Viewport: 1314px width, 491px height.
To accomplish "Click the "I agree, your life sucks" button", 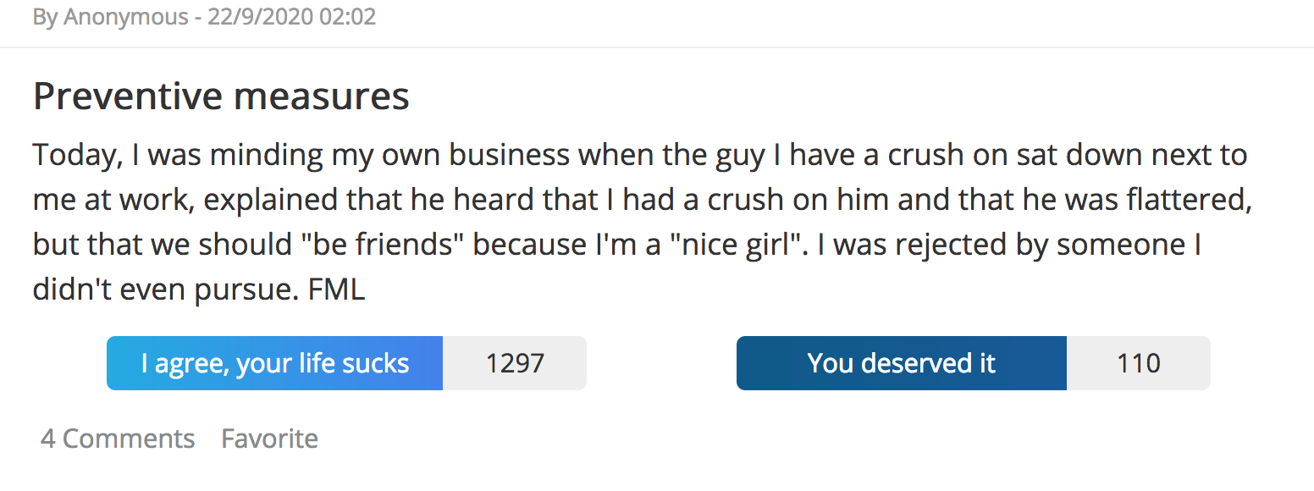I will (x=274, y=363).
